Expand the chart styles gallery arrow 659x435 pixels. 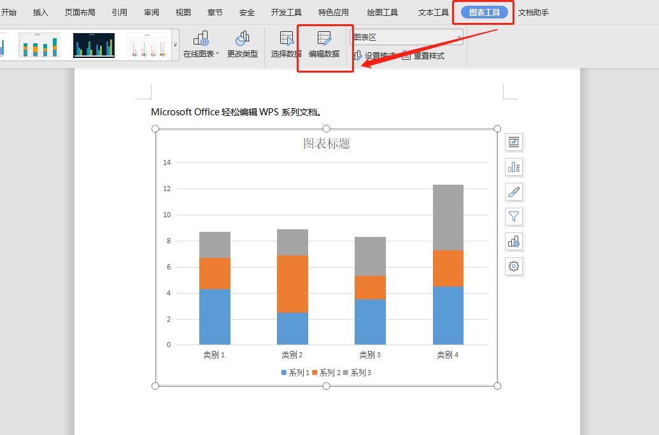coord(175,45)
